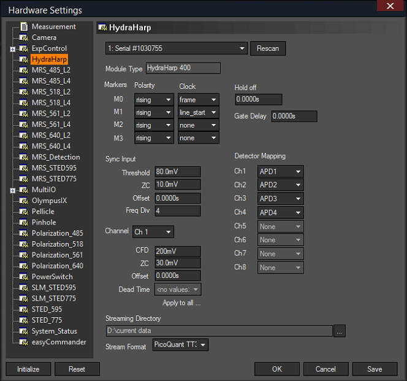Click Apply to all link
The image size is (407, 381).
pos(181,302)
